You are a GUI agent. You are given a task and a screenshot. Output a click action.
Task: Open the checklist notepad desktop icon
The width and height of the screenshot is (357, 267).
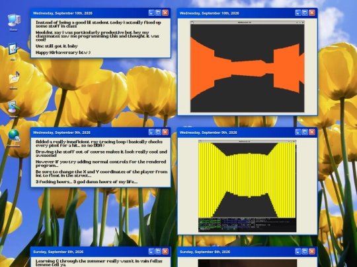pos(14,51)
